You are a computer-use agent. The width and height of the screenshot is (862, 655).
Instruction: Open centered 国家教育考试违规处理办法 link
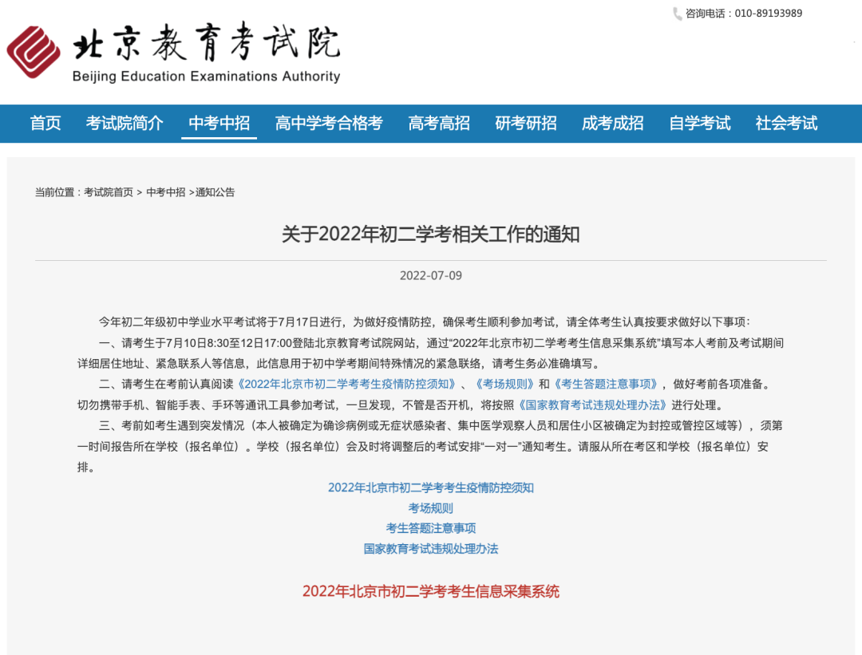[x=430, y=549]
